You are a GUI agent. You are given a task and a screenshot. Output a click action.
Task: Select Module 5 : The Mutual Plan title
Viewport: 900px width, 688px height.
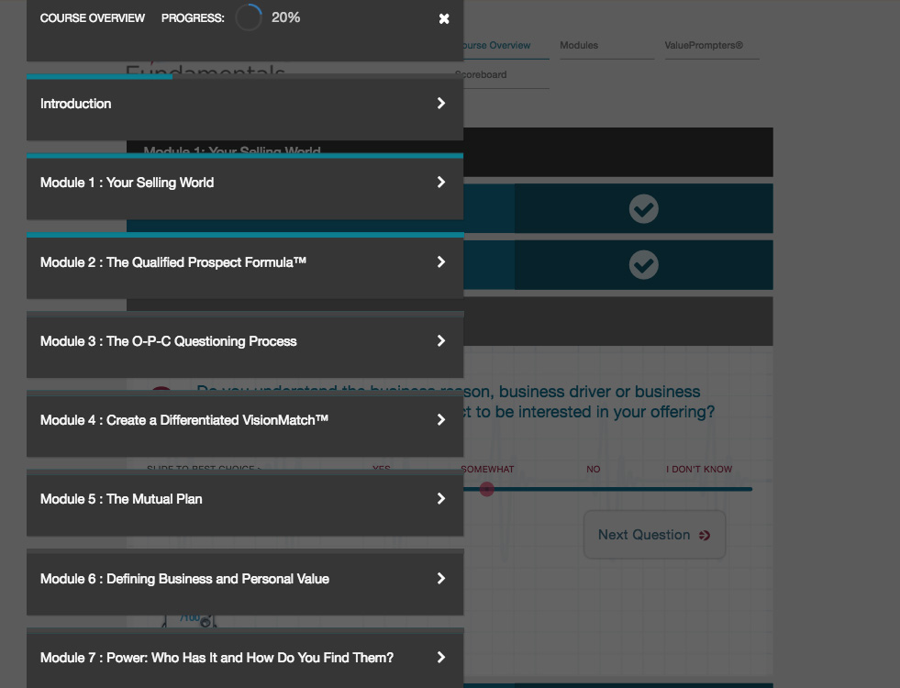[121, 499]
